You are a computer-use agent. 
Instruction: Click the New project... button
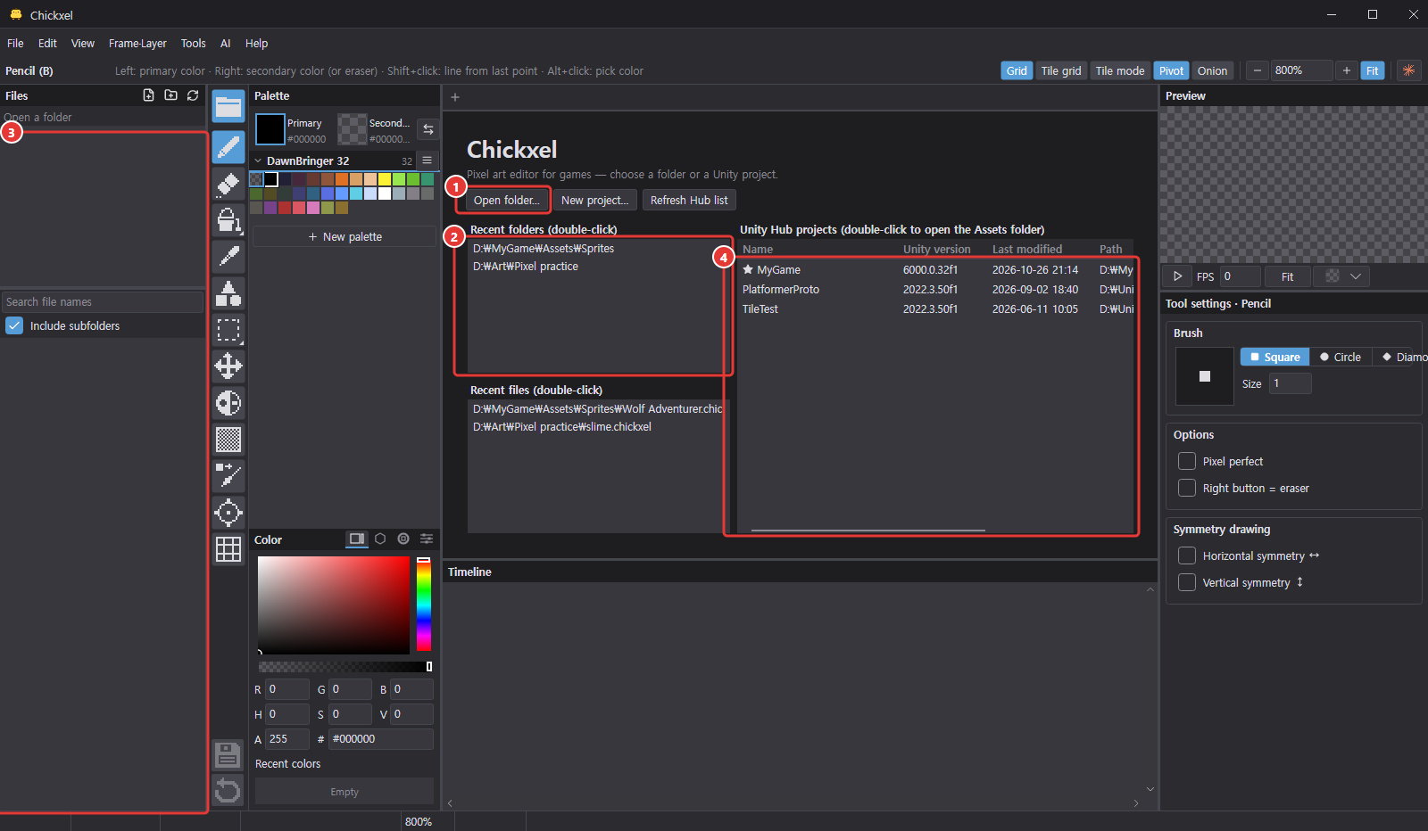coord(595,200)
